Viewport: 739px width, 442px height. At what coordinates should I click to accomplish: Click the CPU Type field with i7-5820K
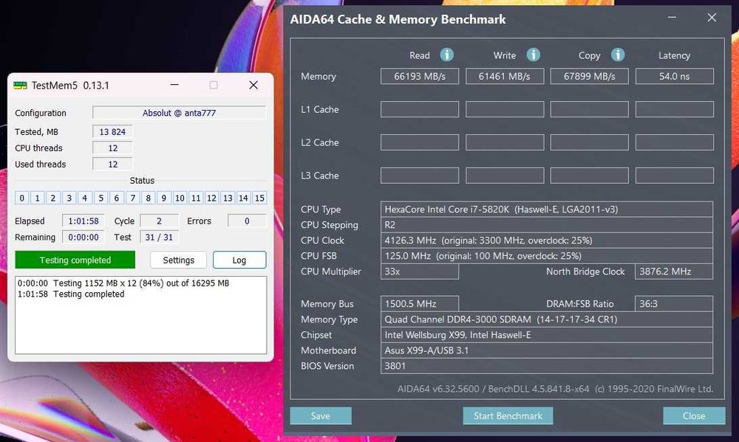point(547,210)
